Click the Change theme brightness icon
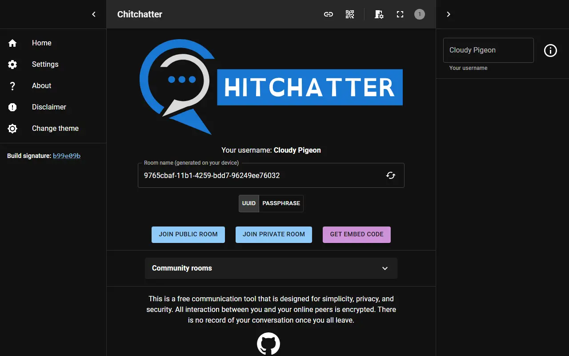Screen dimensions: 569x356 coord(12,128)
